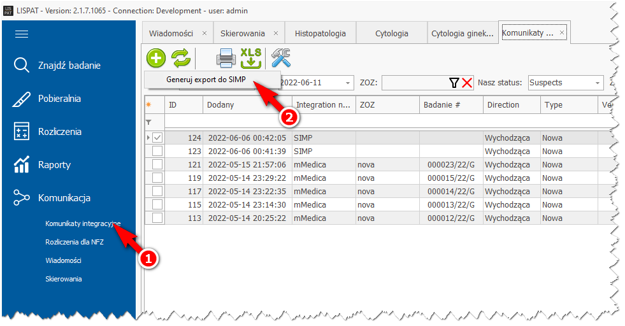Check the checkbox for row ID 123

pyautogui.click(x=157, y=151)
